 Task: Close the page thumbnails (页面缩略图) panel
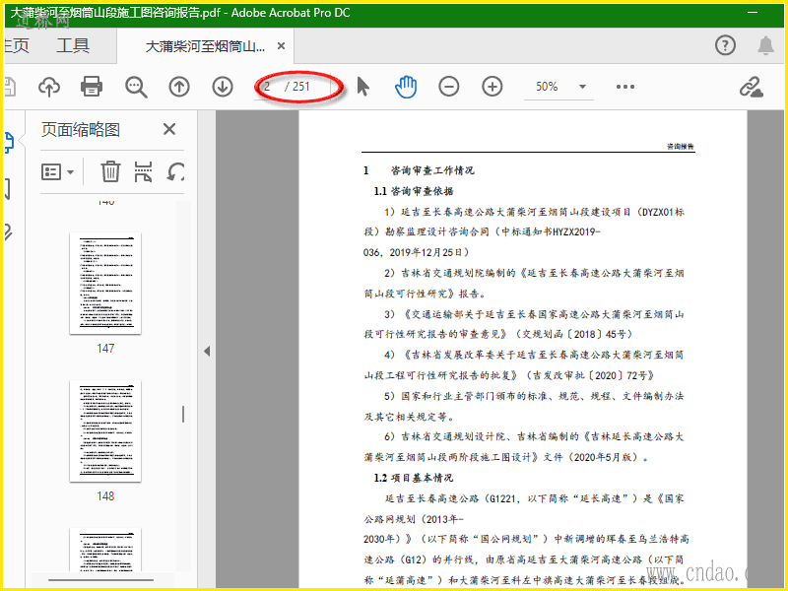(x=169, y=129)
